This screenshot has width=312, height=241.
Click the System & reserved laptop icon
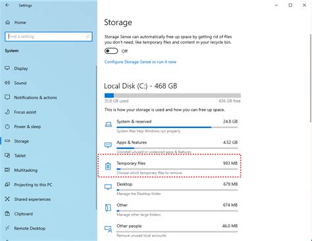pyautogui.click(x=108, y=125)
